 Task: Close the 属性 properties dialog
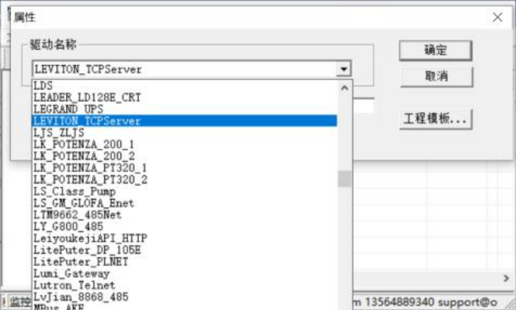497,17
